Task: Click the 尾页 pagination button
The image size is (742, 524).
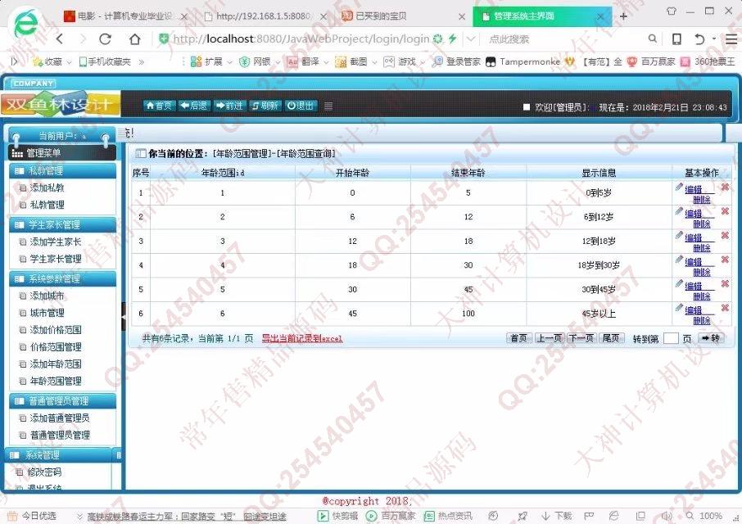Action: [x=611, y=338]
